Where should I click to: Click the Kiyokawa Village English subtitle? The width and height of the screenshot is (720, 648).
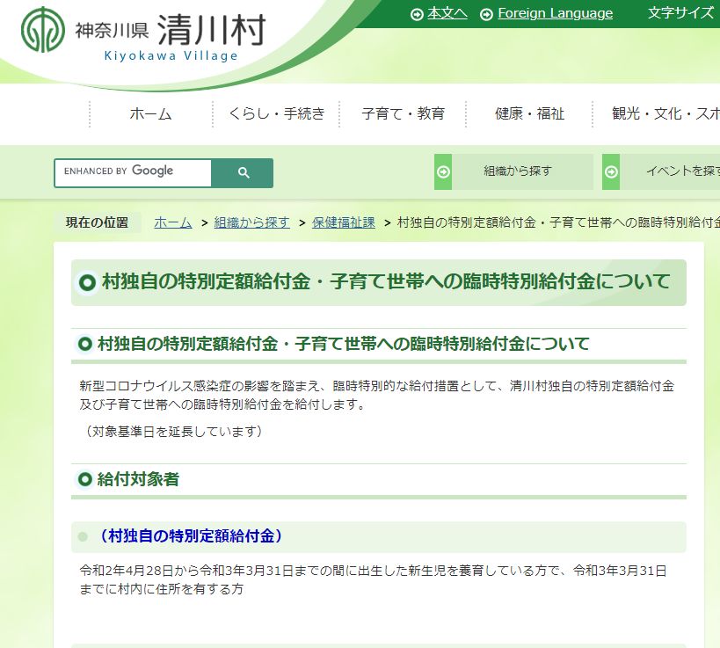pos(171,56)
